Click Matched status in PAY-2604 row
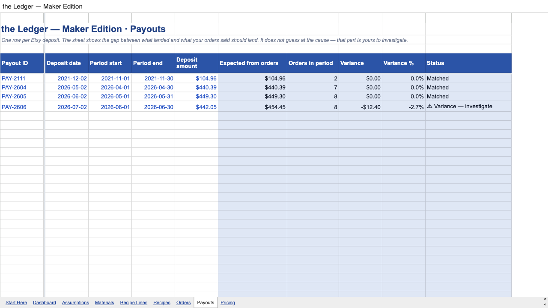Screen dimensions: 548x308 tap(468, 87)
